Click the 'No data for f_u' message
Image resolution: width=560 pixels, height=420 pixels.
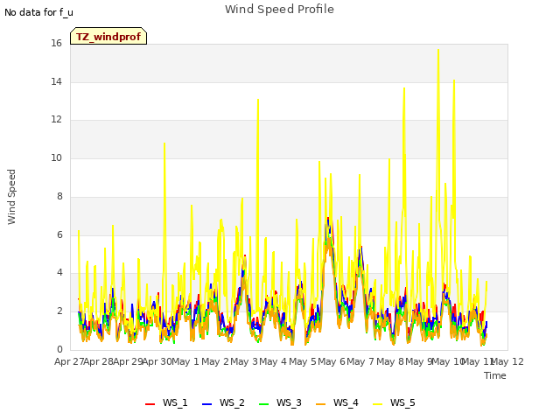(38, 12)
